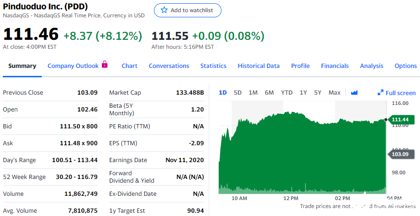Screen dimensions: 420x216
Task: Click the 111.44 current price chart marker
Action: tap(401, 119)
